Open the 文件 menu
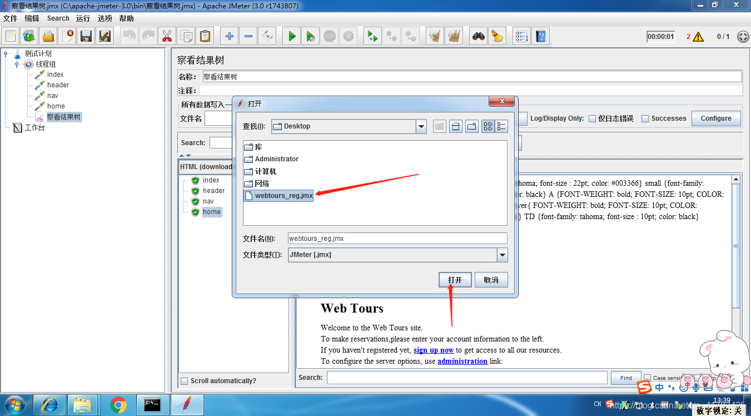751x416 pixels. [x=10, y=18]
